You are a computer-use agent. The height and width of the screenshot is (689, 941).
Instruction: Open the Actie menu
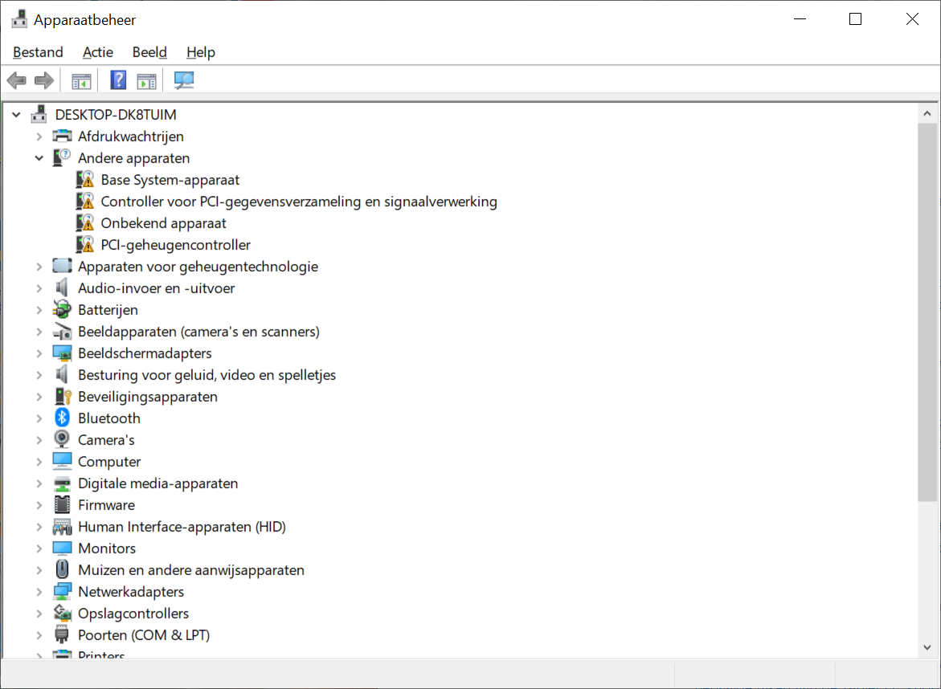tap(98, 52)
